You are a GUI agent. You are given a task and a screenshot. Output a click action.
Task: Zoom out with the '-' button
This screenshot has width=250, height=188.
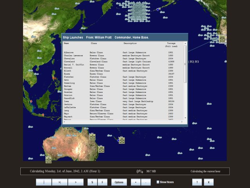(146, 182)
